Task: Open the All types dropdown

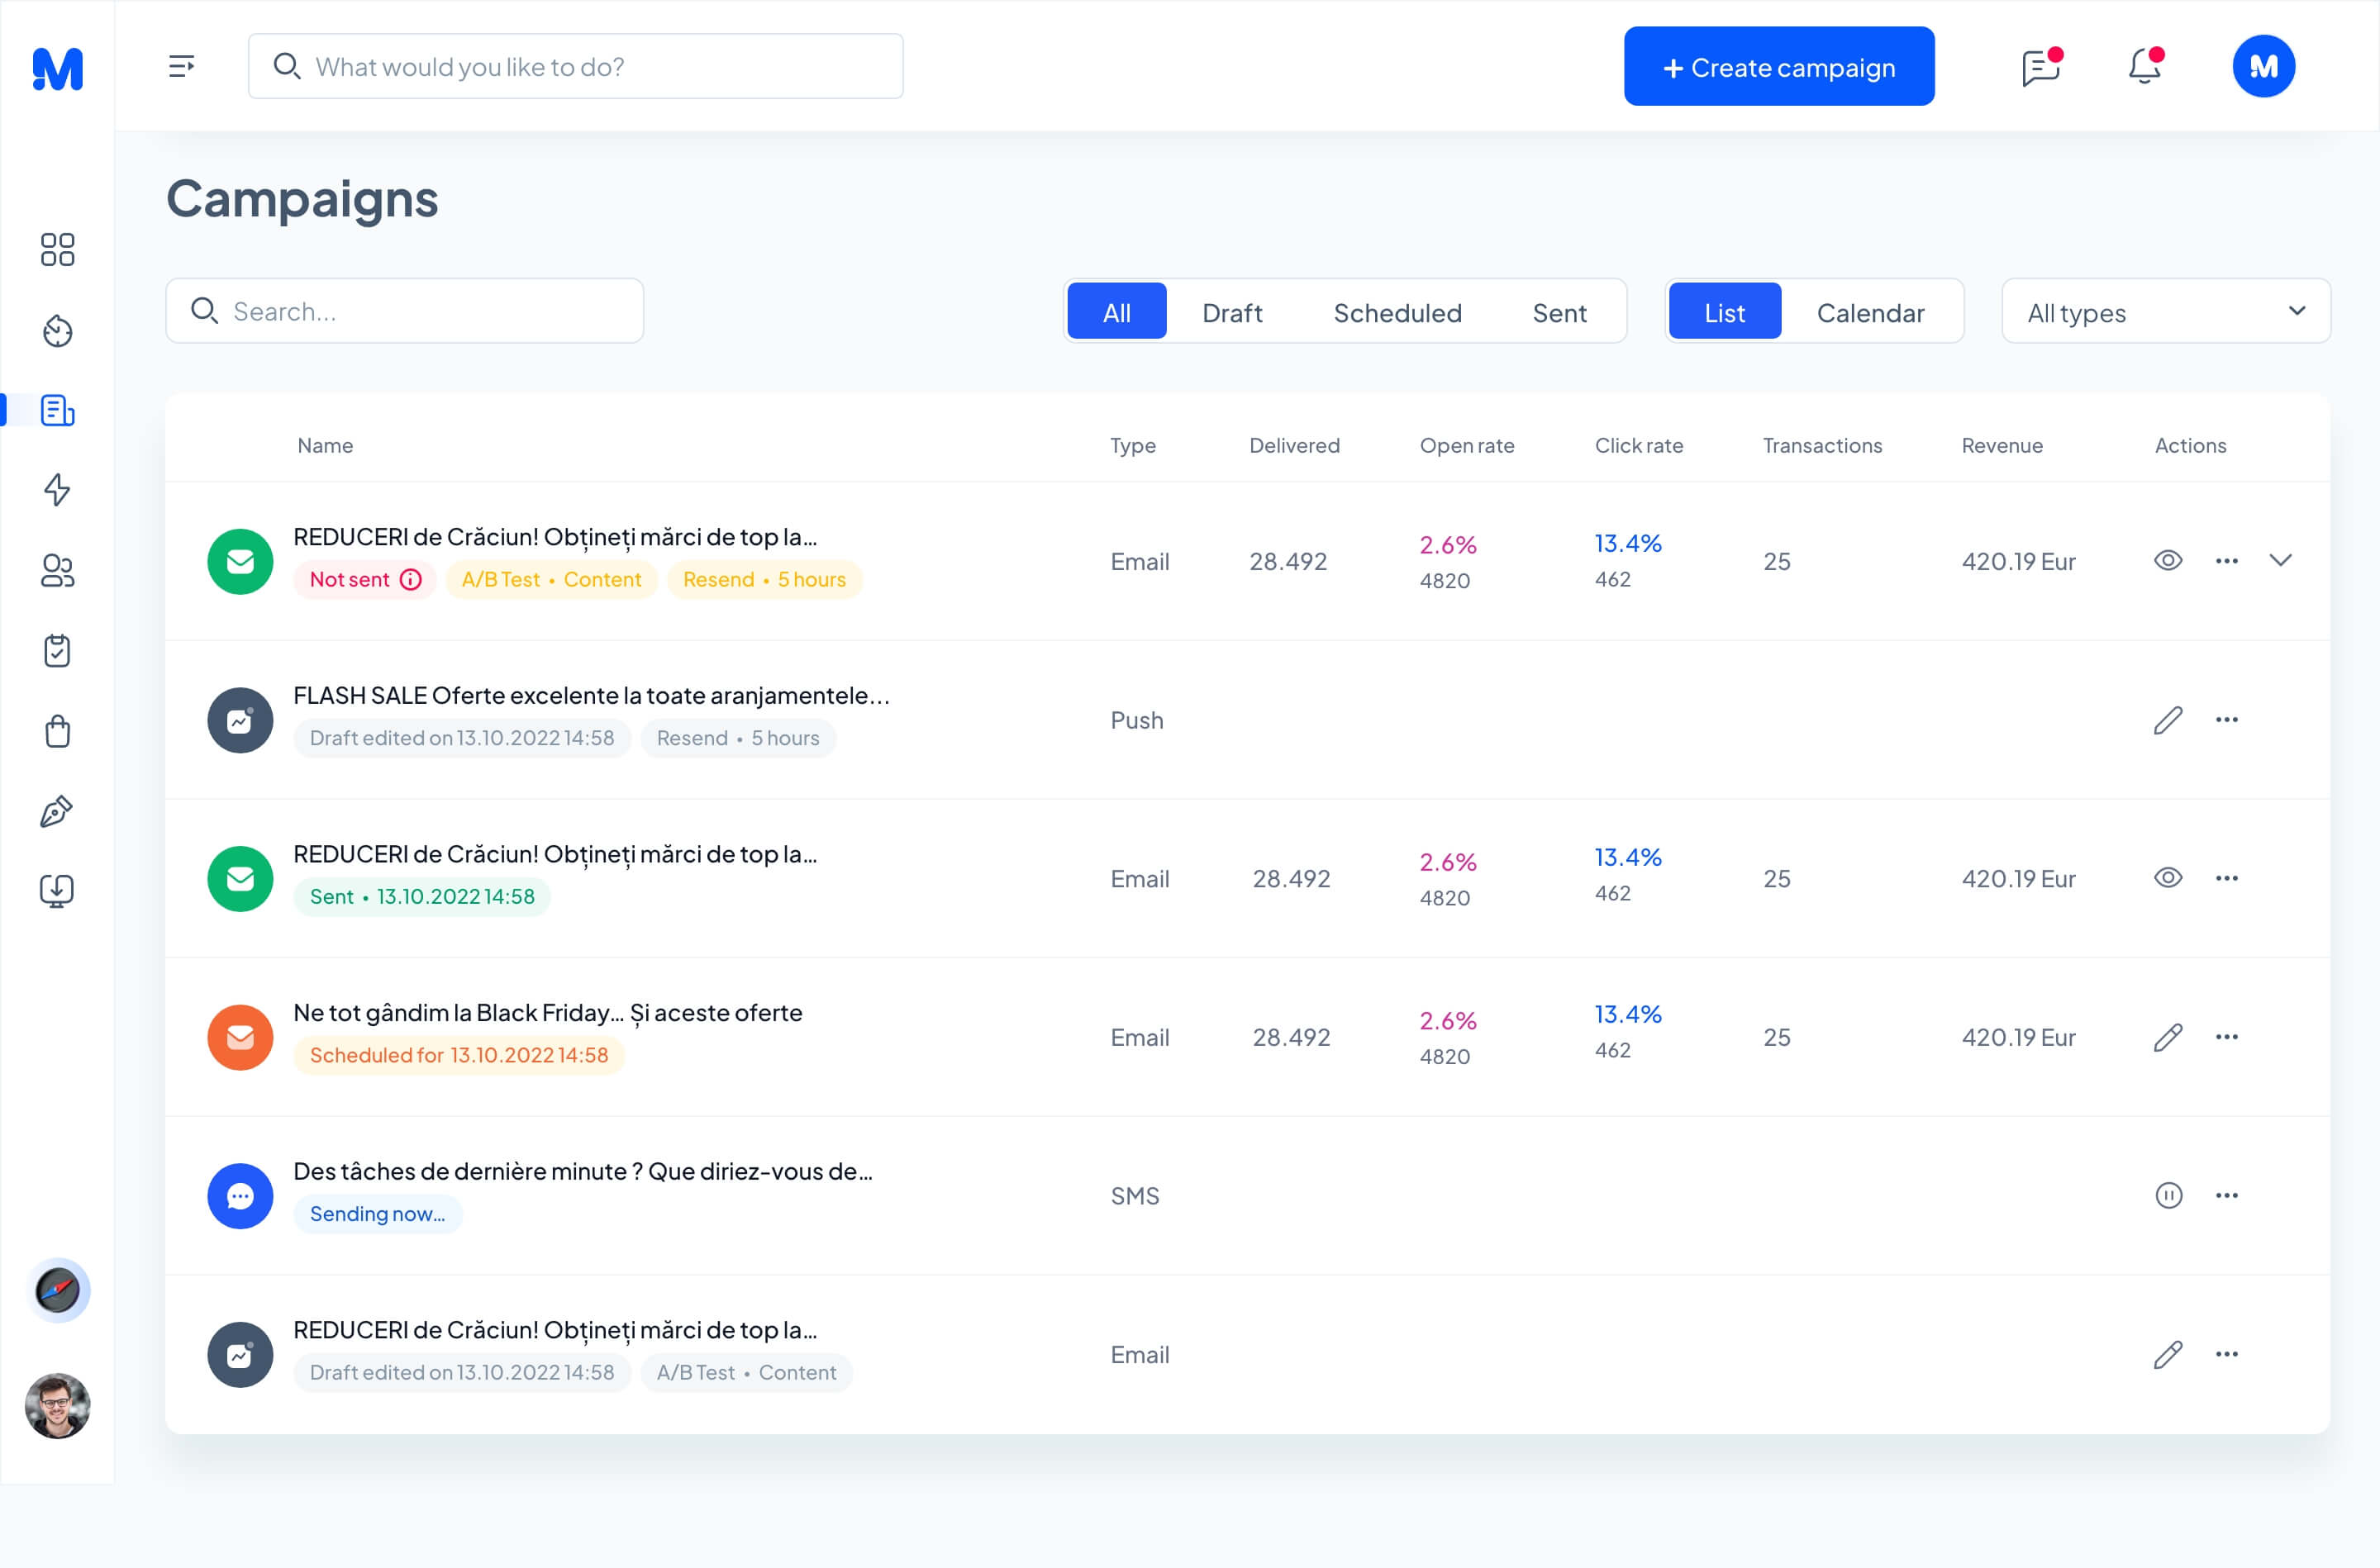Action: click(2166, 312)
